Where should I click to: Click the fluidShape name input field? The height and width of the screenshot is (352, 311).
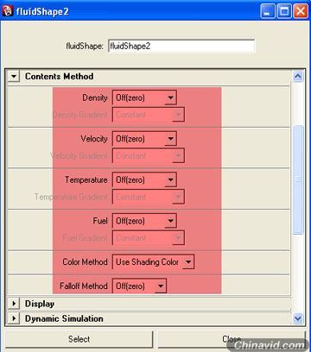click(x=181, y=47)
